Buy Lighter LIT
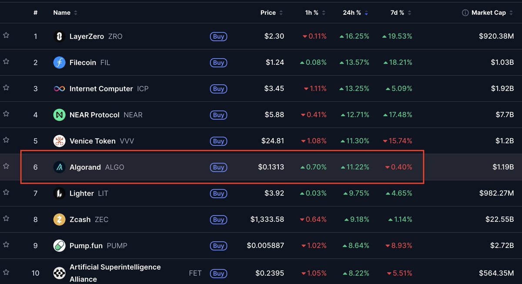The width and height of the screenshot is (522, 284). (x=218, y=194)
